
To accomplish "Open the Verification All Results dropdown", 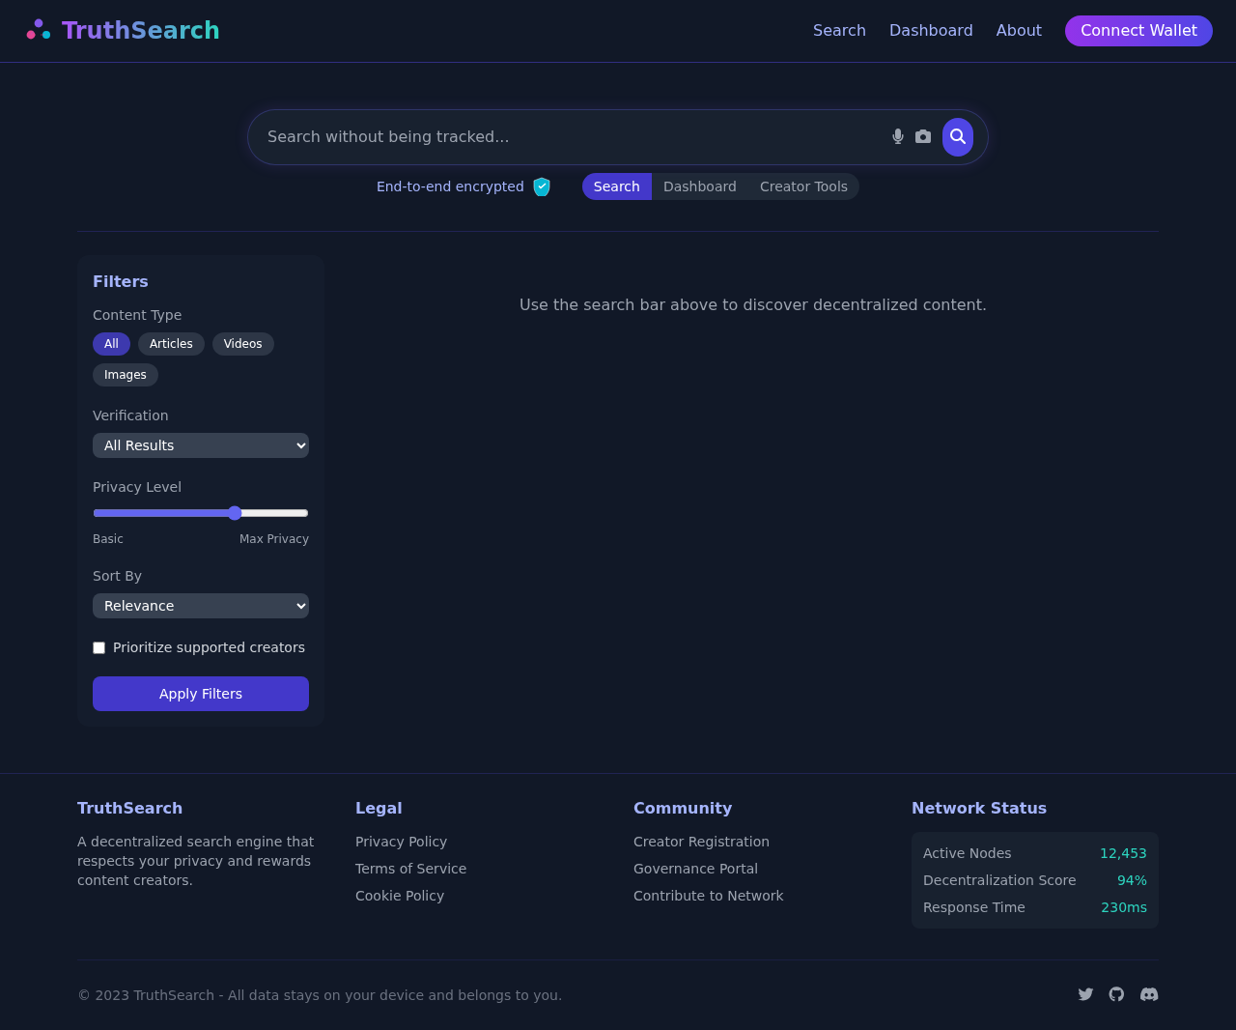I will [201, 445].
